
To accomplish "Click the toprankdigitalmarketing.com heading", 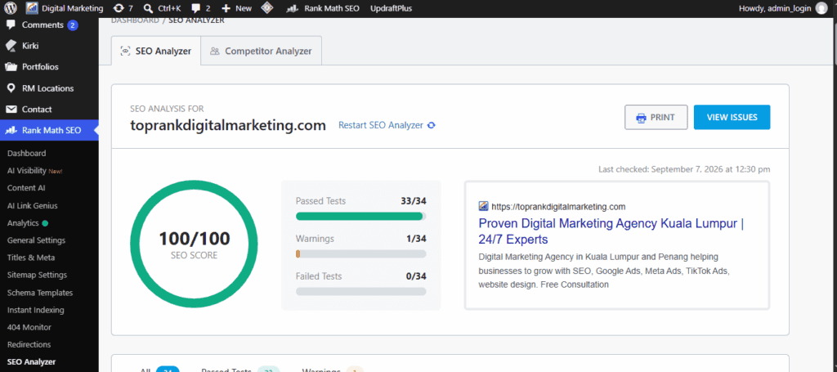I will 228,125.
